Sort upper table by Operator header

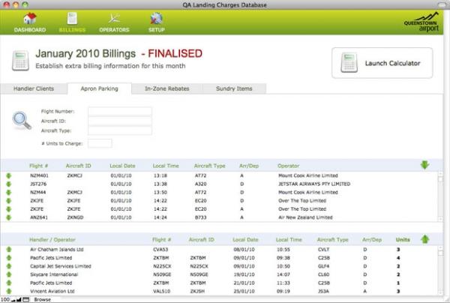[x=288, y=166]
